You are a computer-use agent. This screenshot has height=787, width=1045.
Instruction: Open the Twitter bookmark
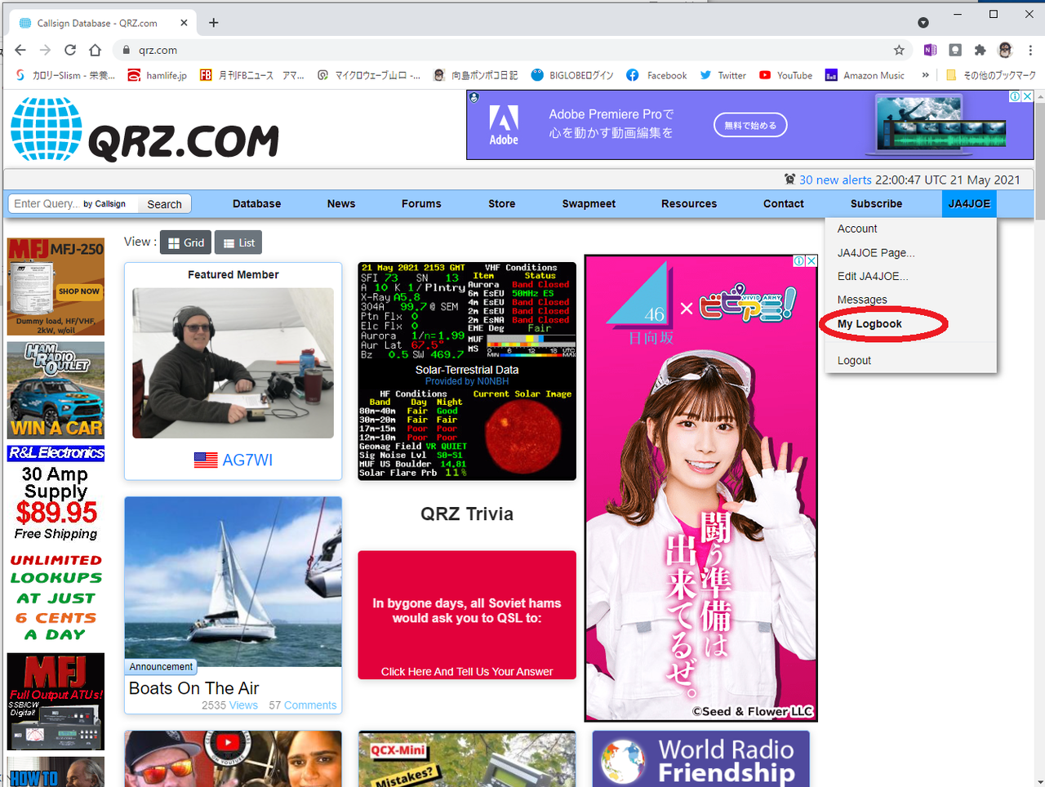click(x=723, y=75)
